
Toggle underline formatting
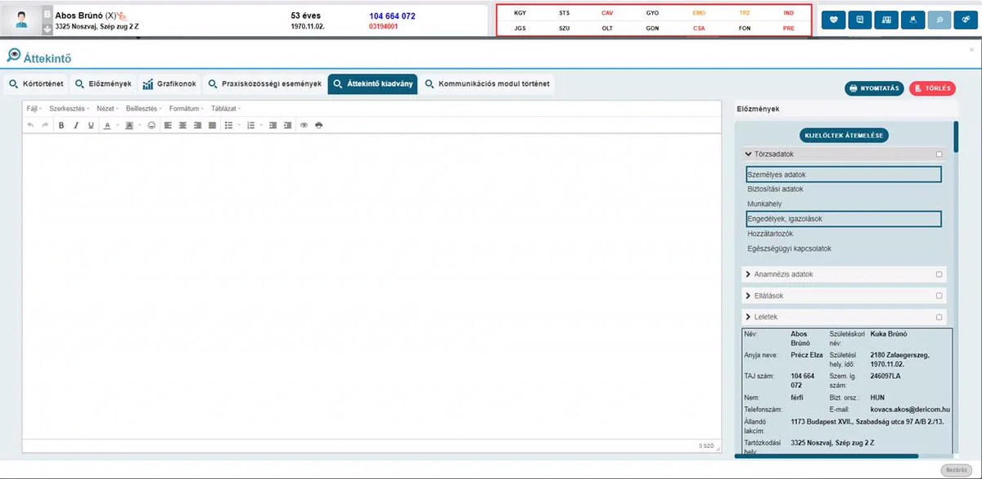[x=91, y=125]
